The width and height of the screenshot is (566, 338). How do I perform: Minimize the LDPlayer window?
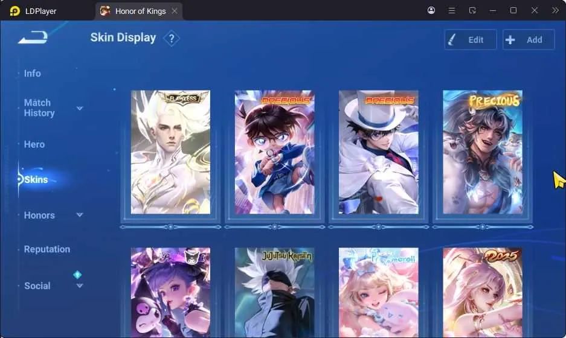tap(493, 10)
